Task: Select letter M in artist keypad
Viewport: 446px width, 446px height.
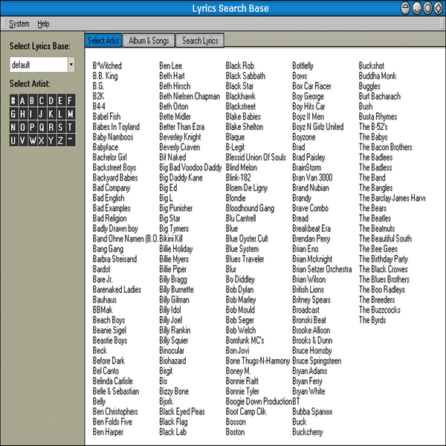Action: pyautogui.click(x=70, y=114)
